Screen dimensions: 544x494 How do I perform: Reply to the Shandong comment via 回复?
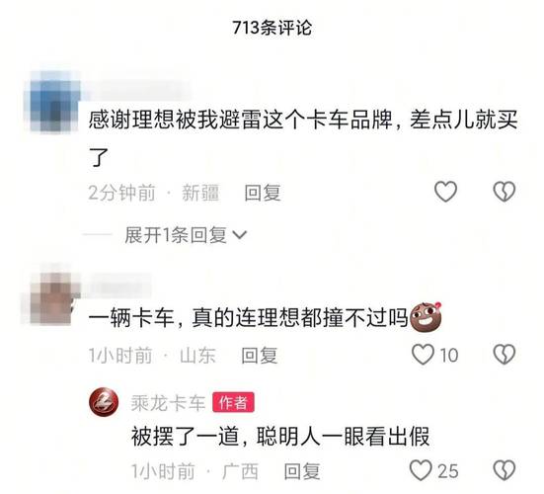259,356
